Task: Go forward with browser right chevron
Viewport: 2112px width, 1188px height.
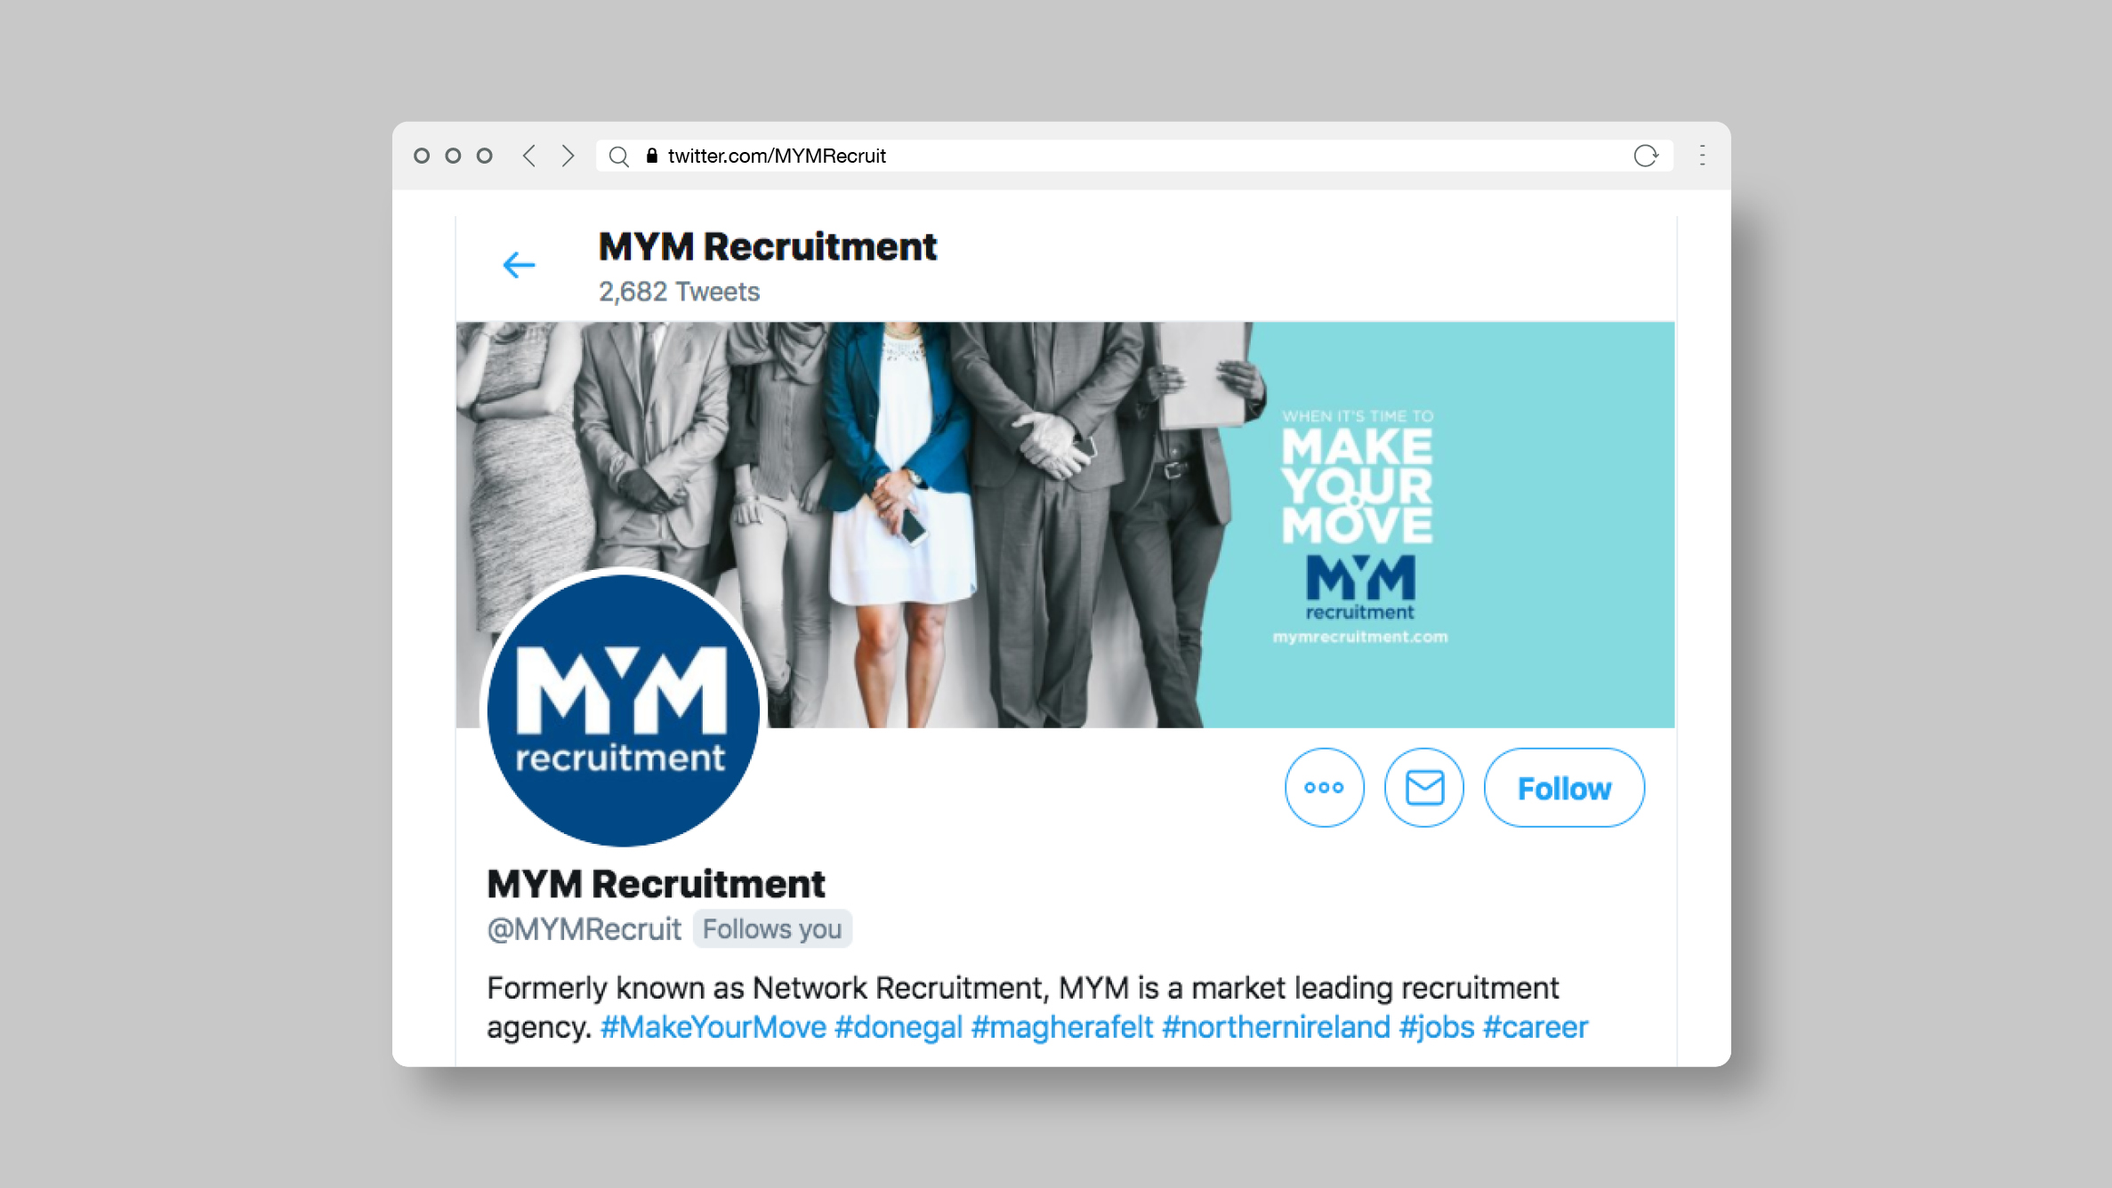Action: [568, 156]
